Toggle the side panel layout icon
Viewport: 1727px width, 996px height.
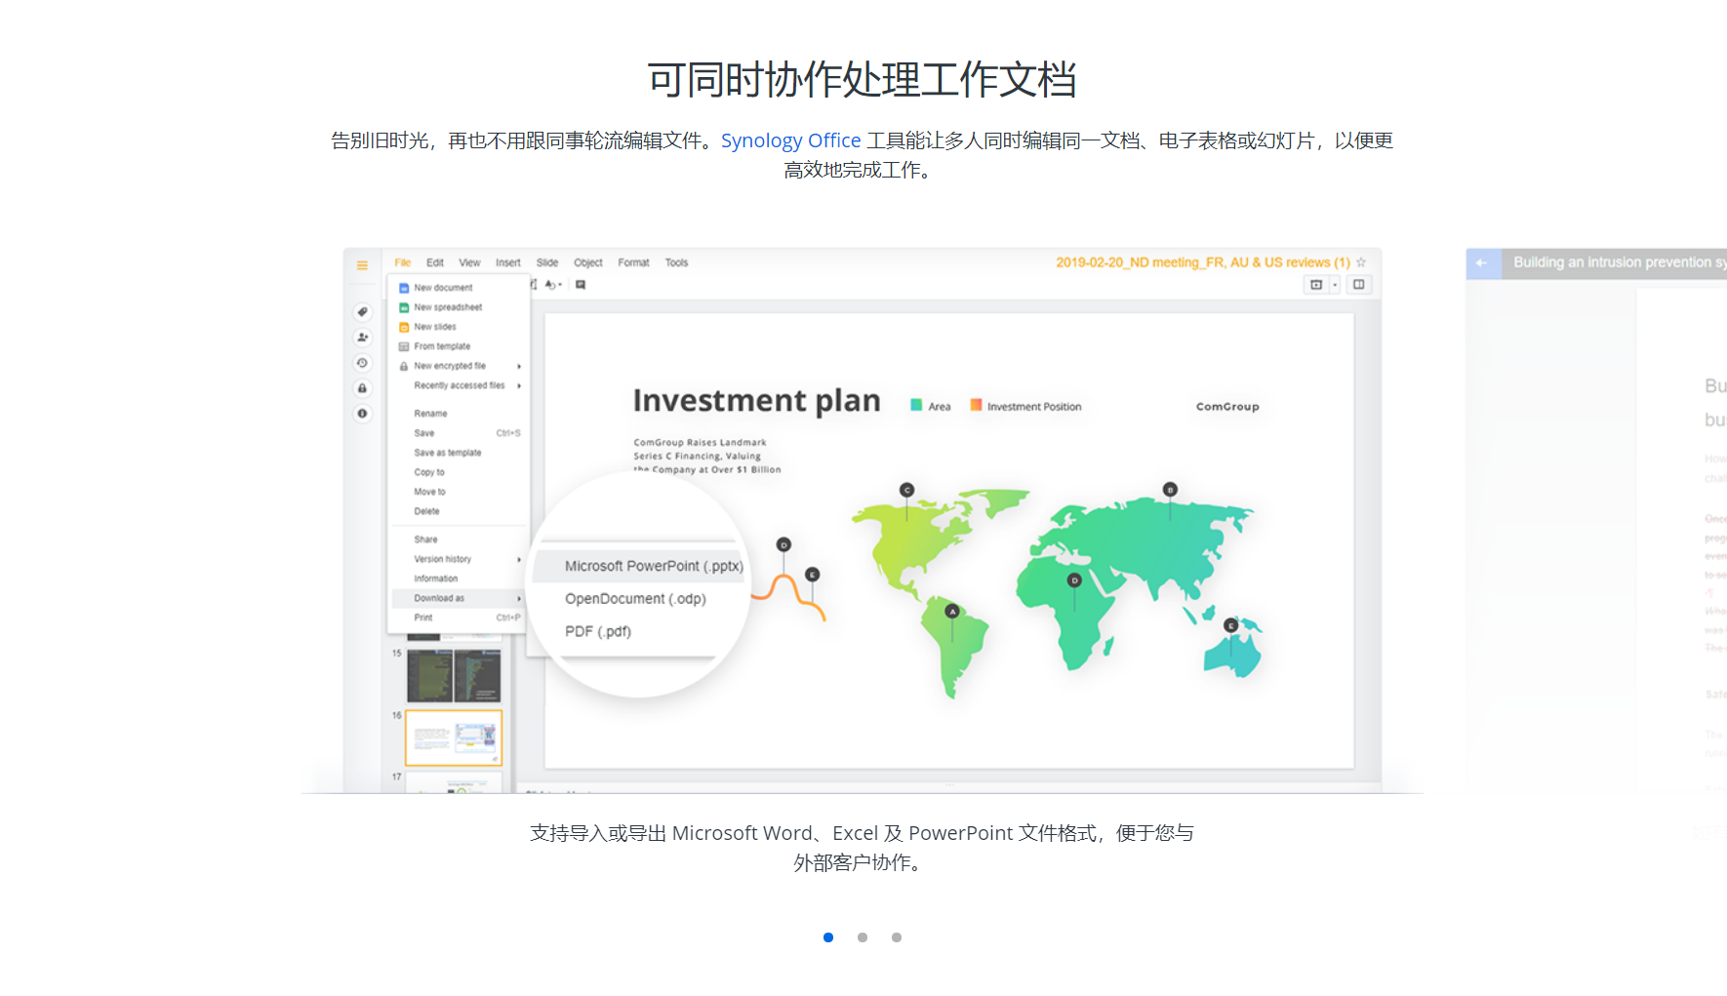(x=1358, y=285)
